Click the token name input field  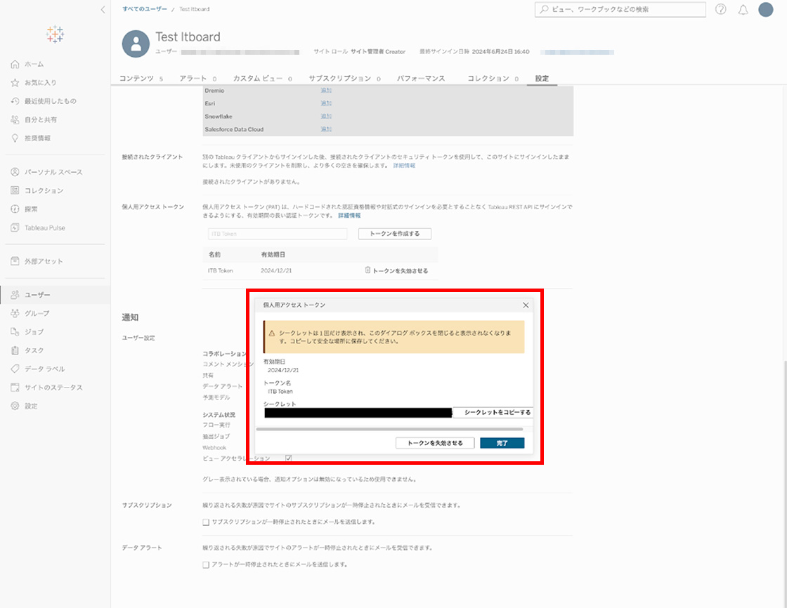(x=277, y=234)
